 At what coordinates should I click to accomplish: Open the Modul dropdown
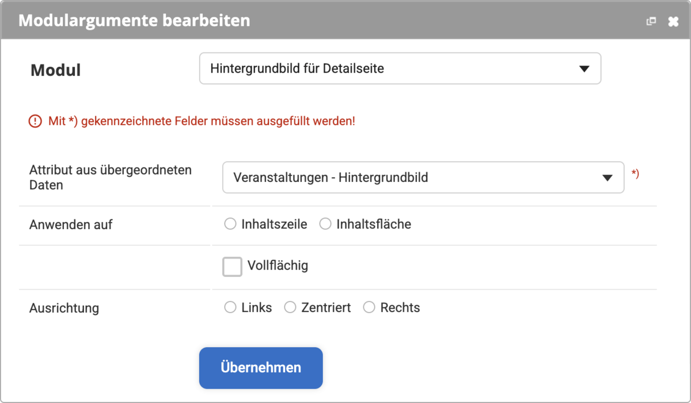point(400,69)
